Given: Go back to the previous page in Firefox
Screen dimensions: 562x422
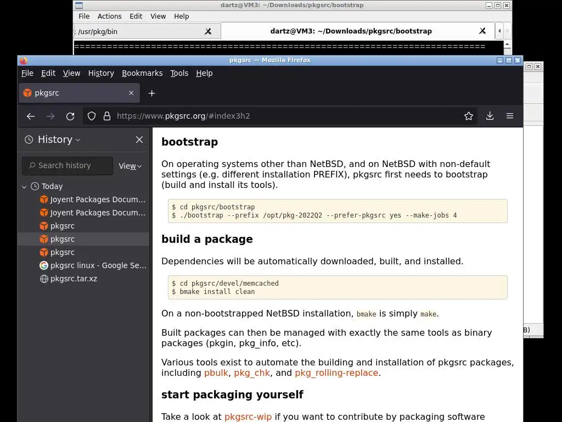Looking at the screenshot, I should click(31, 116).
